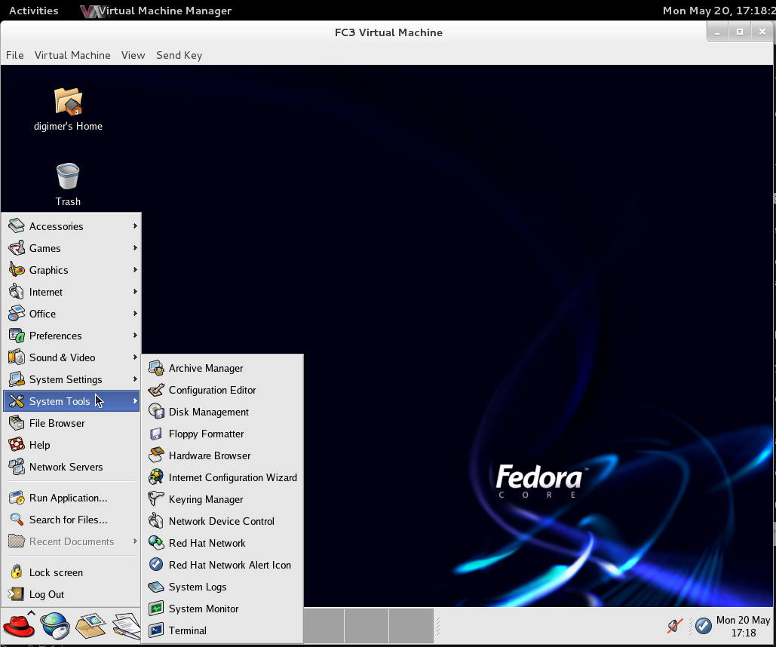
Task: Open Keyring Manager
Action: (222, 499)
